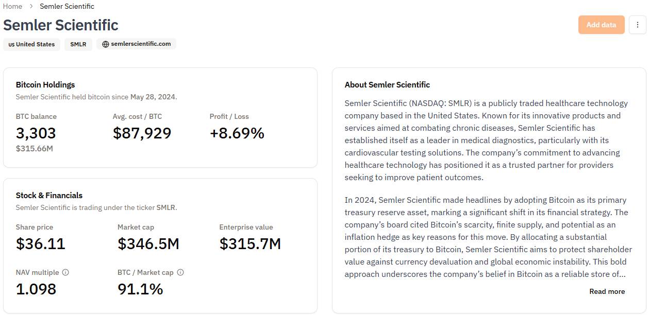Click the Market cap value $346.5M
649x315 pixels.
[148, 243]
